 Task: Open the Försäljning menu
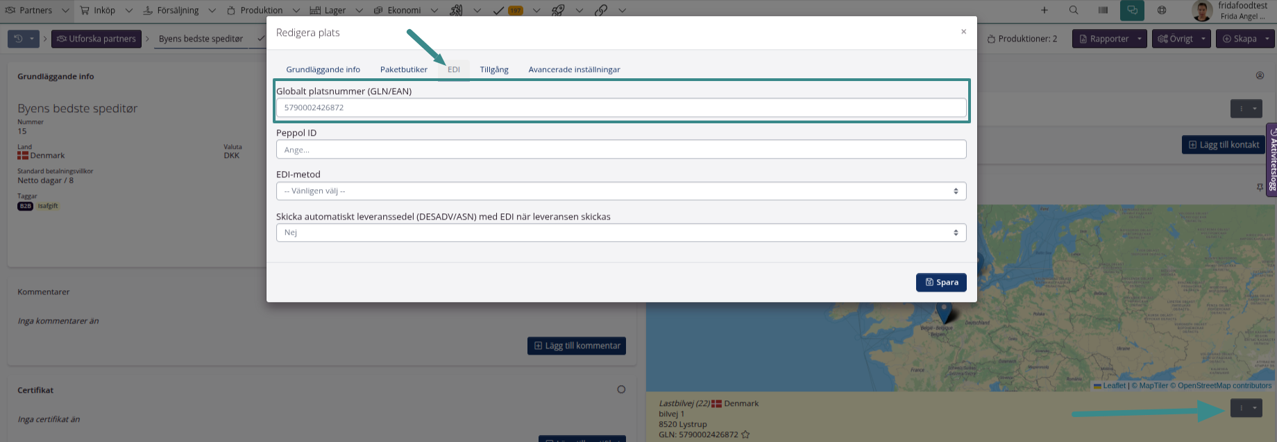(x=171, y=10)
